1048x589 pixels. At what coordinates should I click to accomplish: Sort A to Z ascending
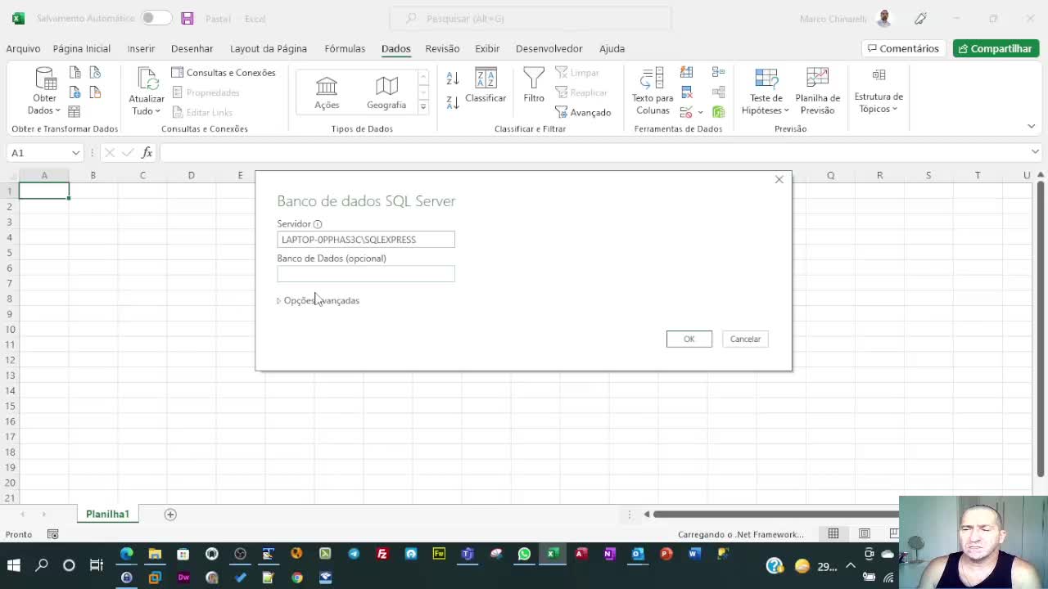(453, 79)
